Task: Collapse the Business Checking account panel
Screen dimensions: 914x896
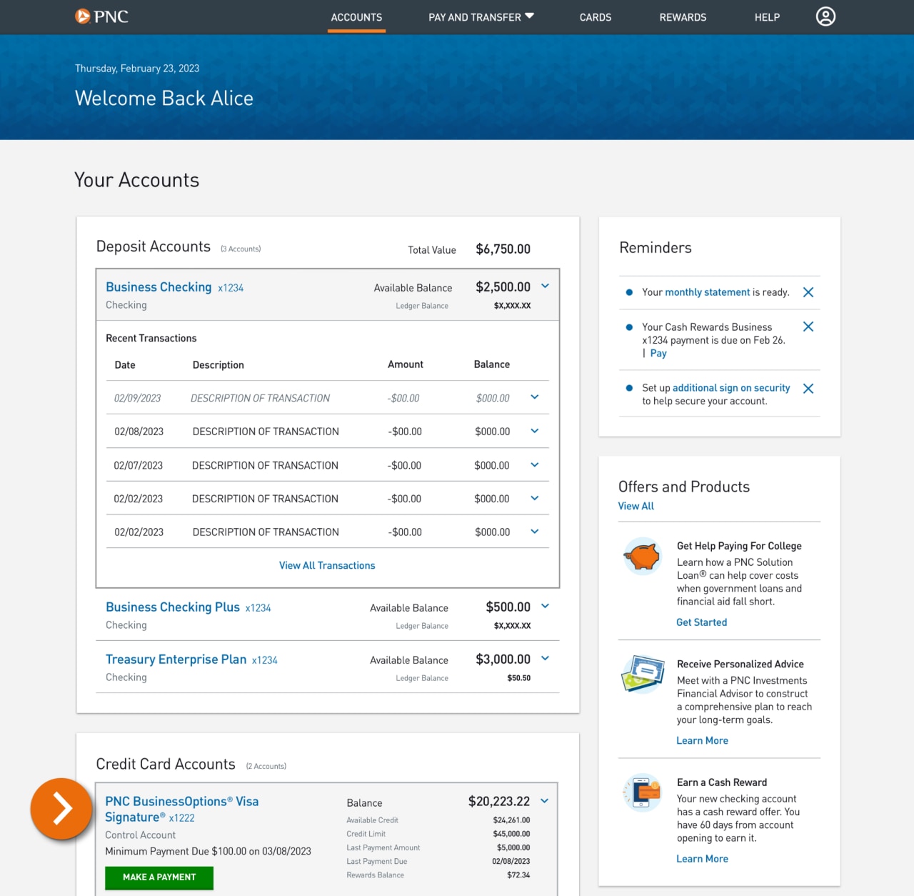Action: pyautogui.click(x=545, y=286)
